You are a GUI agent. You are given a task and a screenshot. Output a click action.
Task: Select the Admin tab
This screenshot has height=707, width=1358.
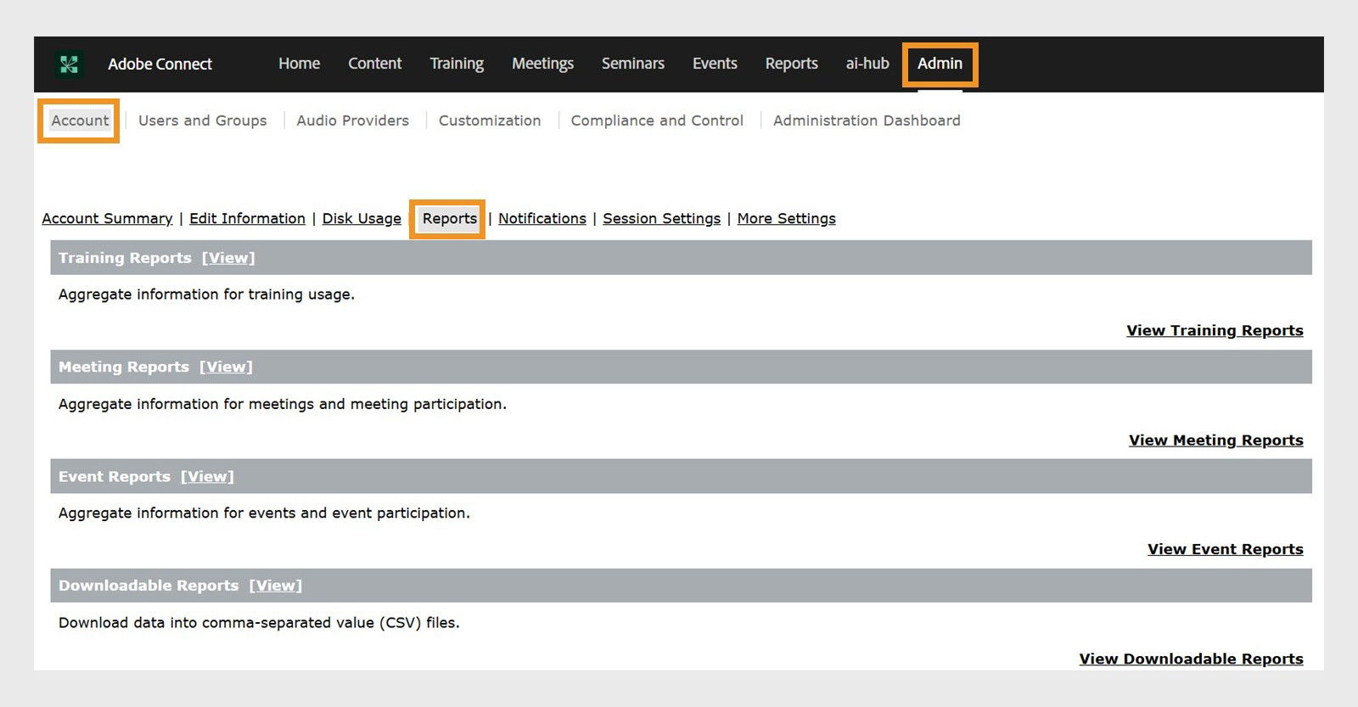pyautogui.click(x=940, y=64)
